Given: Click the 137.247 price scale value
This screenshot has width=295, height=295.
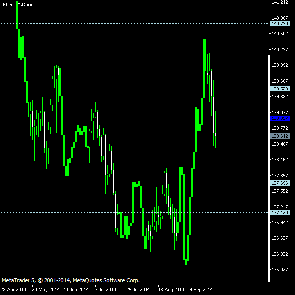Looking at the screenshot, I should click(280, 207).
